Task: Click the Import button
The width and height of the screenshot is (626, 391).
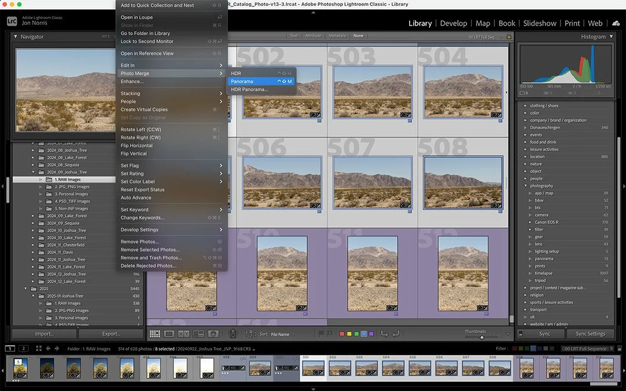Action: tap(45, 334)
